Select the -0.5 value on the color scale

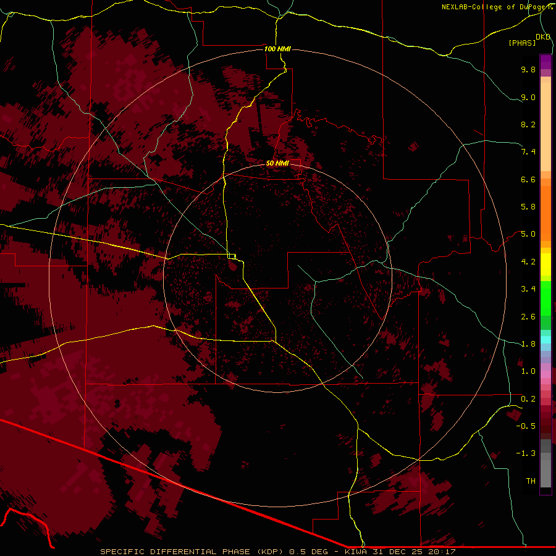[x=526, y=426]
